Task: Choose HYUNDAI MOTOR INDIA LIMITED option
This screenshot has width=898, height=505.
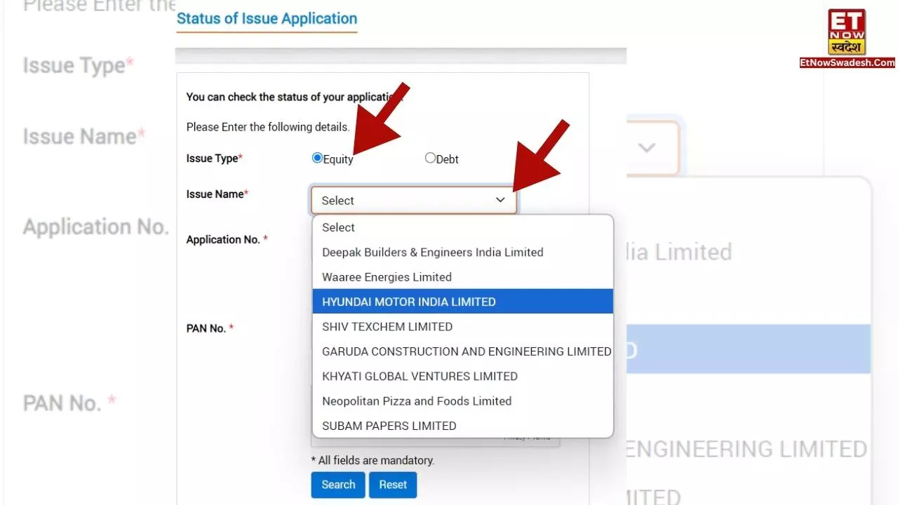Action: pyautogui.click(x=463, y=302)
